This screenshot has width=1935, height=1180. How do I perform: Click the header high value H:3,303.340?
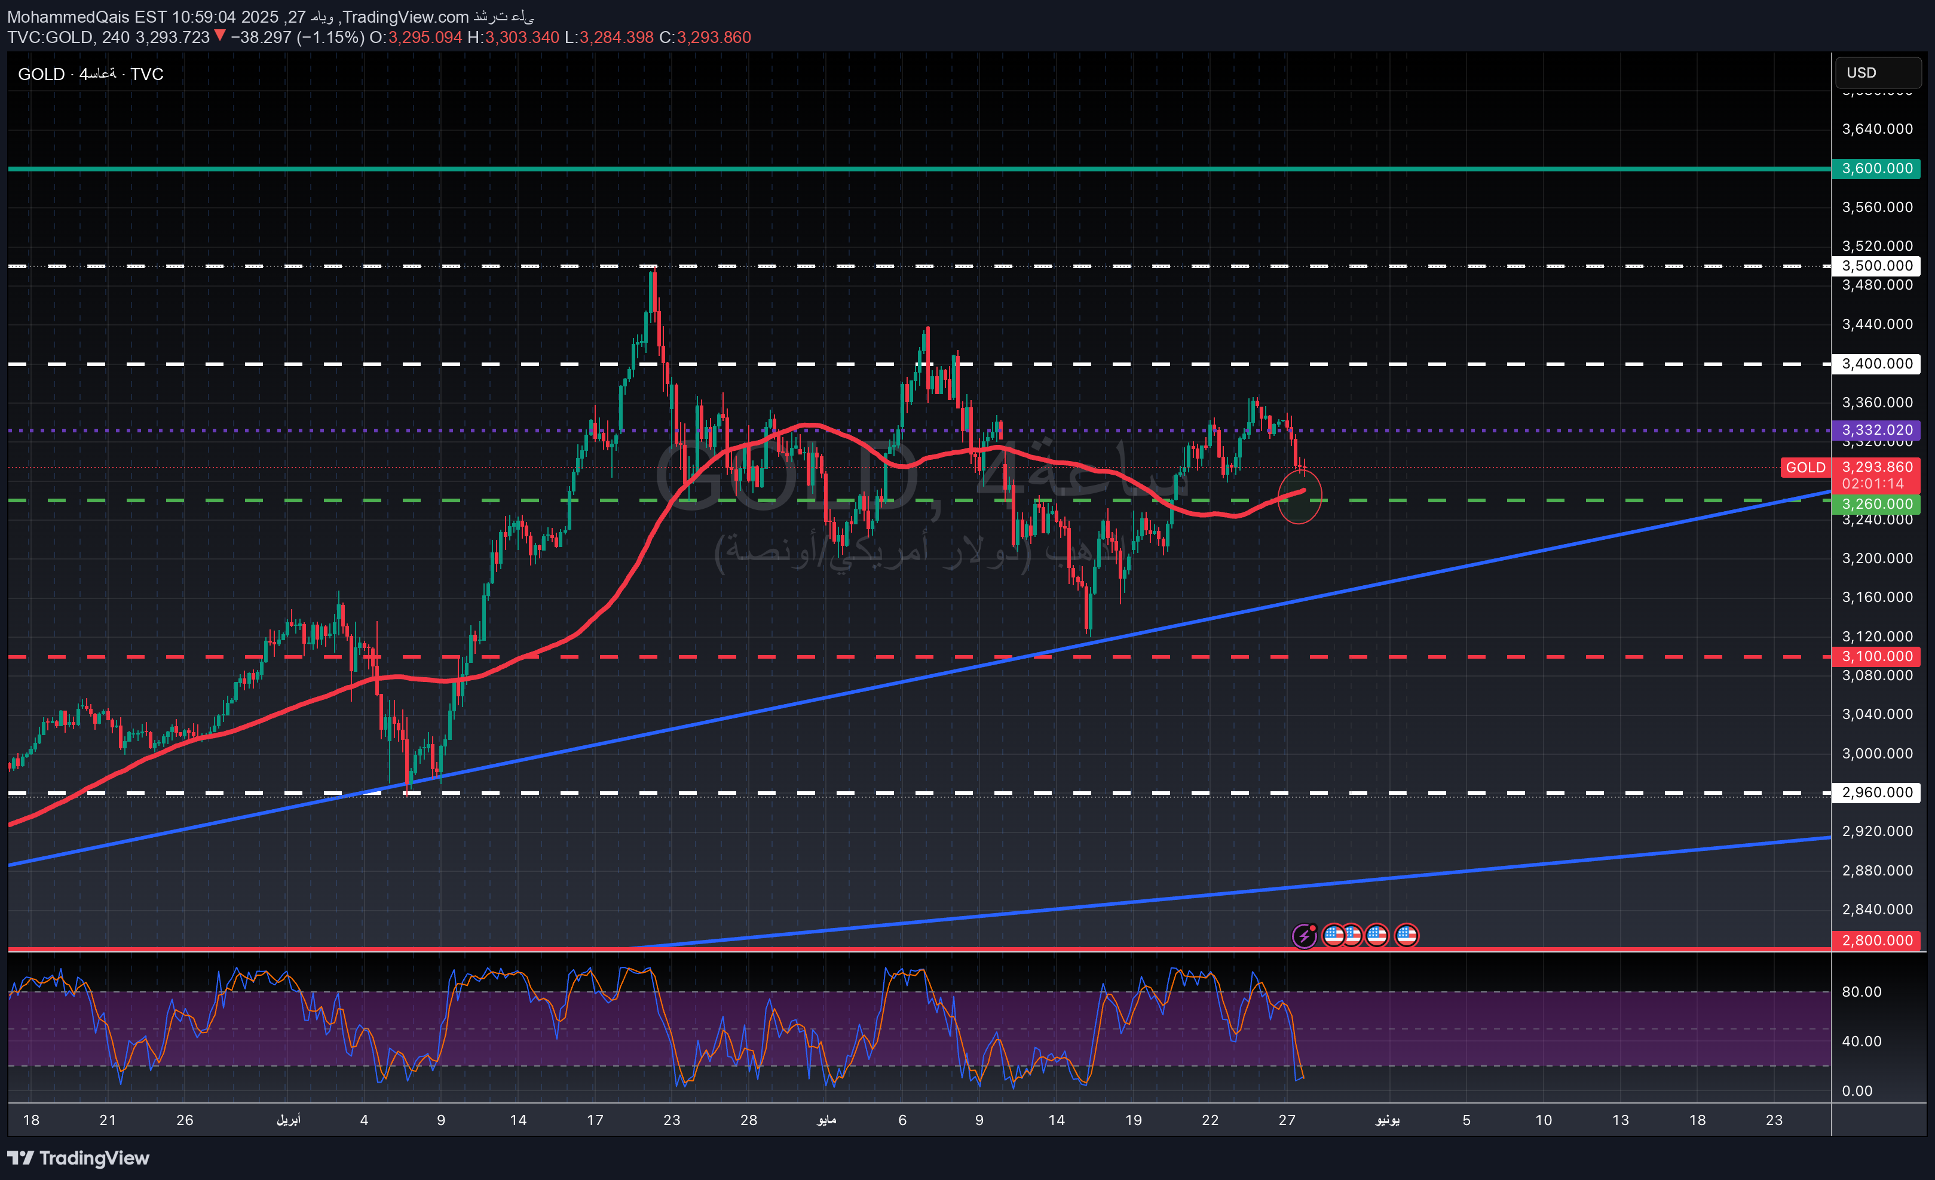click(x=513, y=38)
